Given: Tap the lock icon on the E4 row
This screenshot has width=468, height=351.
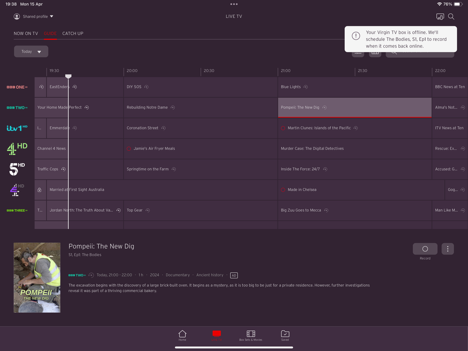Looking at the screenshot, I should (x=39, y=190).
